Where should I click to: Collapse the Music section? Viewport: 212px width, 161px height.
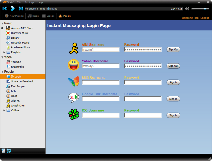(2, 23)
